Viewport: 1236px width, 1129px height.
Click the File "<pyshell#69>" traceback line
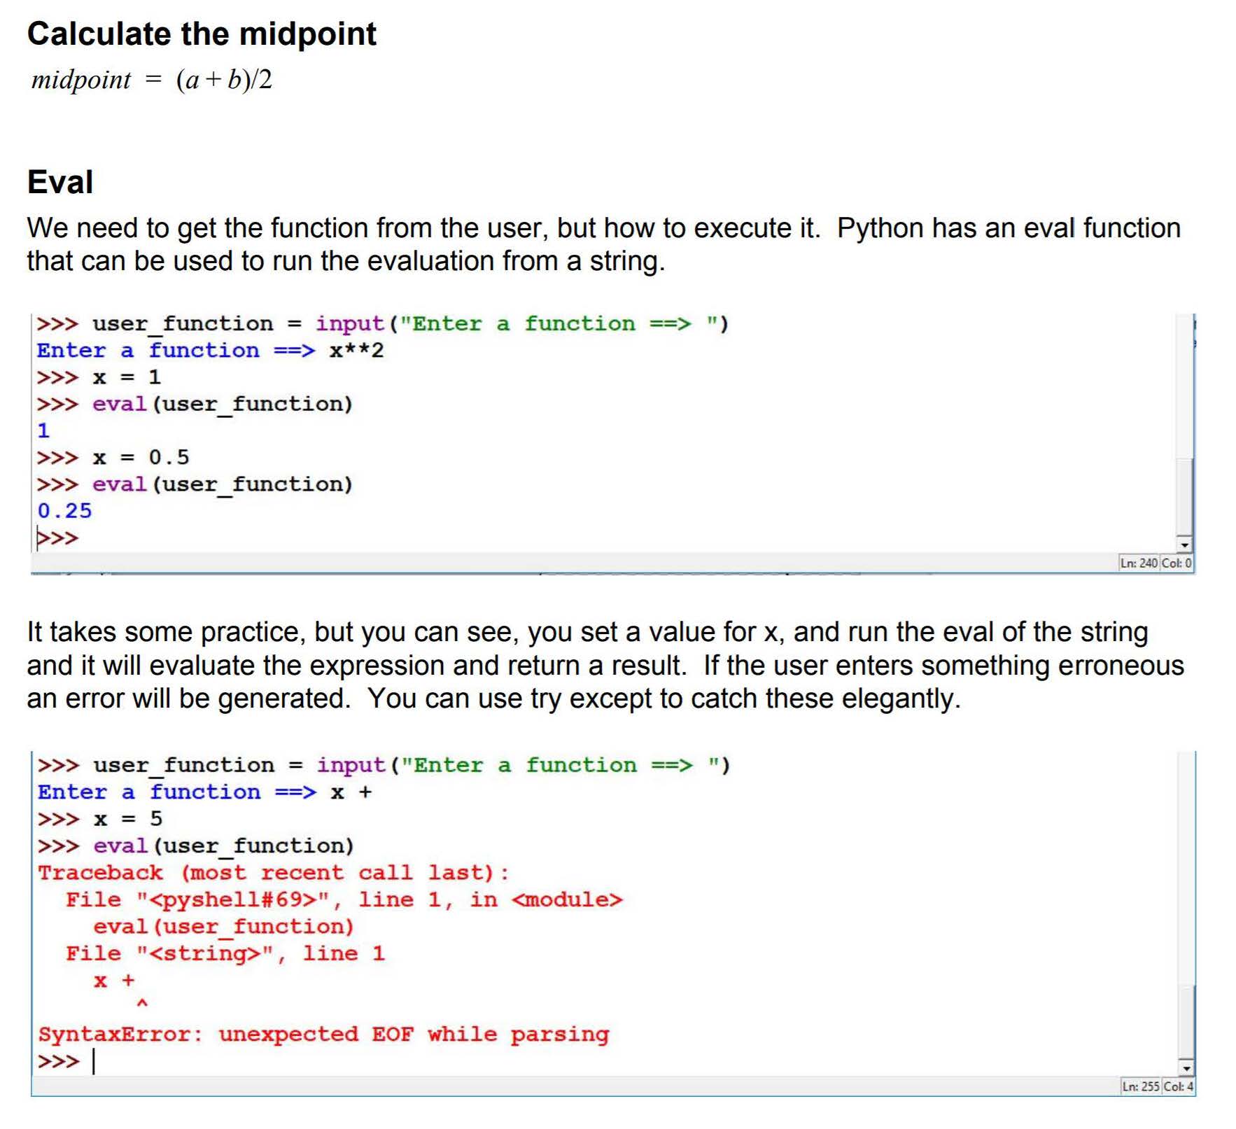click(343, 899)
